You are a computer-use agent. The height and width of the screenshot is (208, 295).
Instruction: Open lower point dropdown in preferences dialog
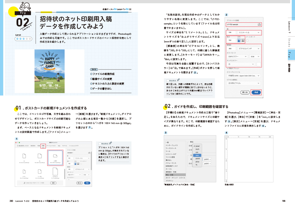coord(207,164)
